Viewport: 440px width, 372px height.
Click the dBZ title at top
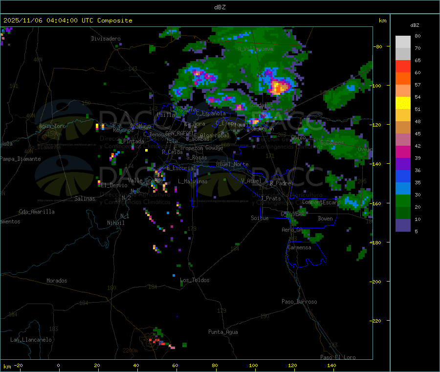[x=220, y=7]
